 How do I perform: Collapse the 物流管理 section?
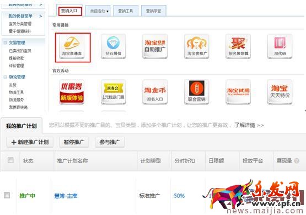(x=5, y=77)
